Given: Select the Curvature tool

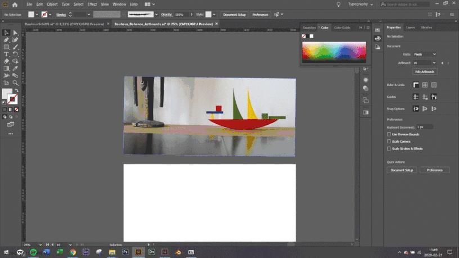Looking at the screenshot, I should tap(15, 40).
